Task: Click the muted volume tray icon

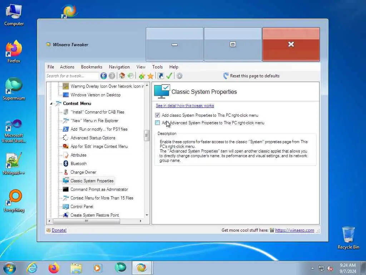Action: [x=330, y=269]
